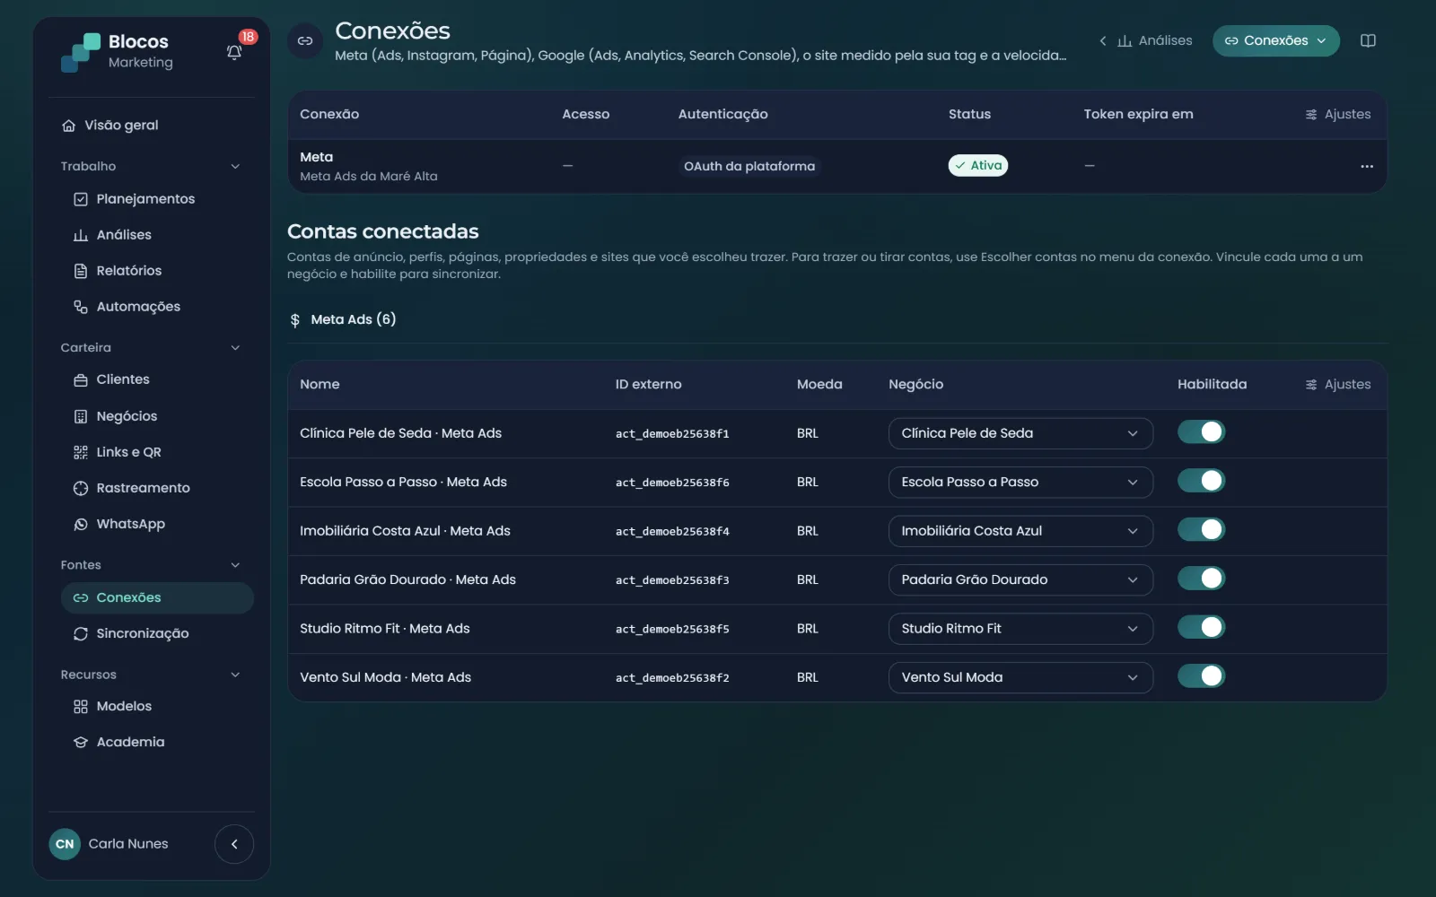This screenshot has height=897, width=1436.
Task: Click the Status column header
Action: 969,115
